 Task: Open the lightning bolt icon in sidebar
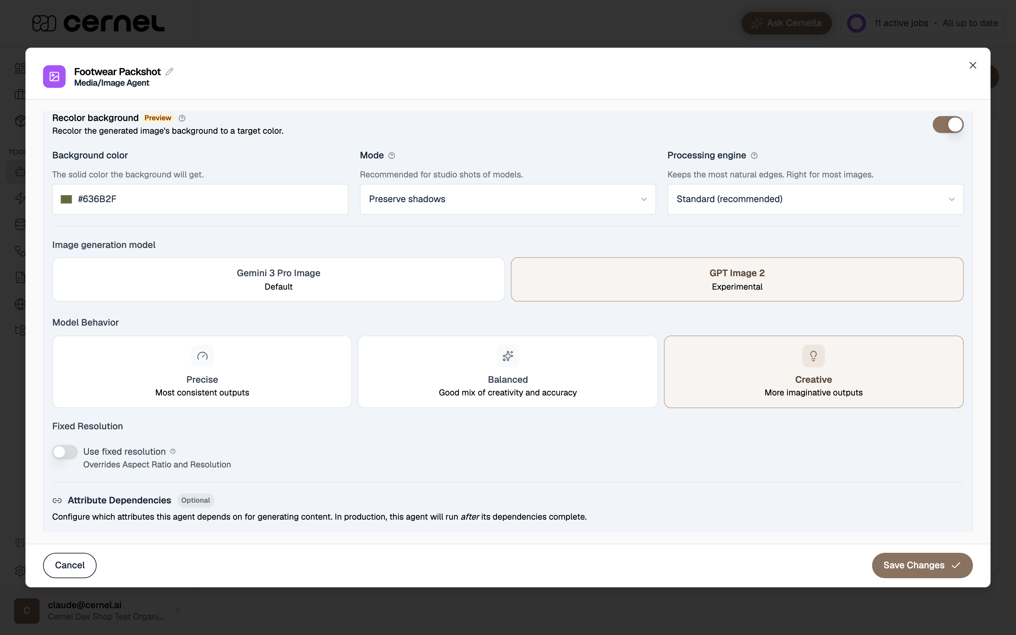(20, 198)
